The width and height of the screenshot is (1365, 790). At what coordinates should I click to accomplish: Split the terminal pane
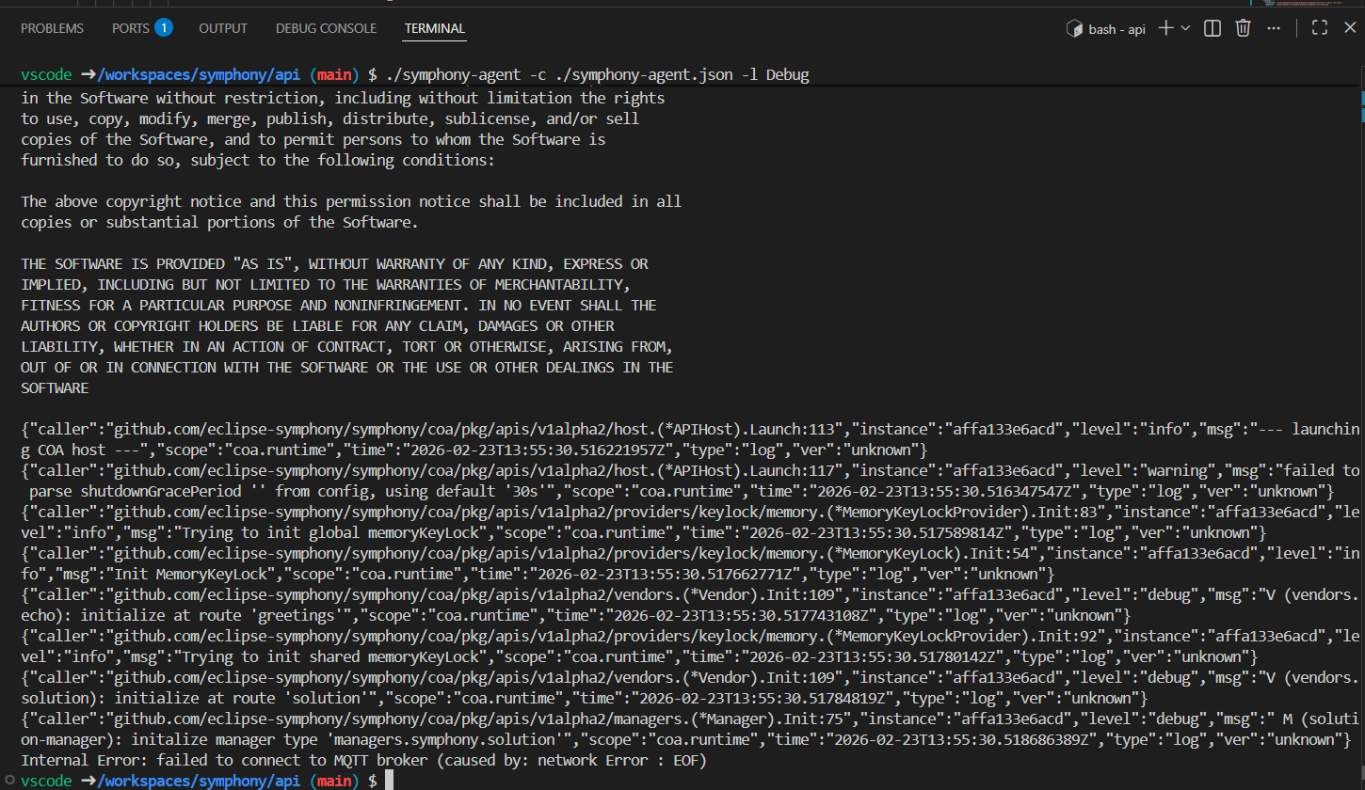tap(1212, 28)
